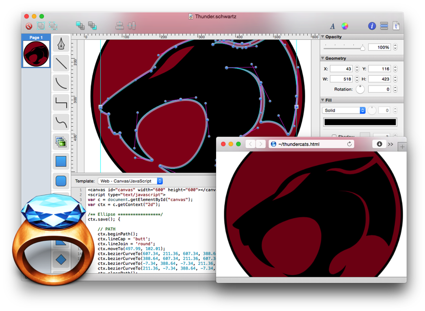This screenshot has width=425, height=311.
Task: Go back in the browser window
Action: coord(250,144)
